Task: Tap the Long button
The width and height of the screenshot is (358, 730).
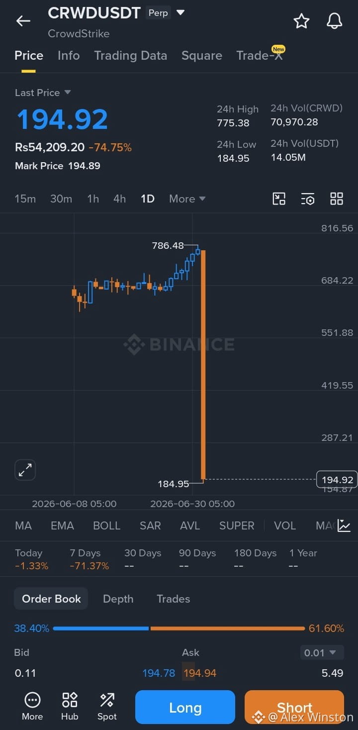Action: [x=185, y=708]
